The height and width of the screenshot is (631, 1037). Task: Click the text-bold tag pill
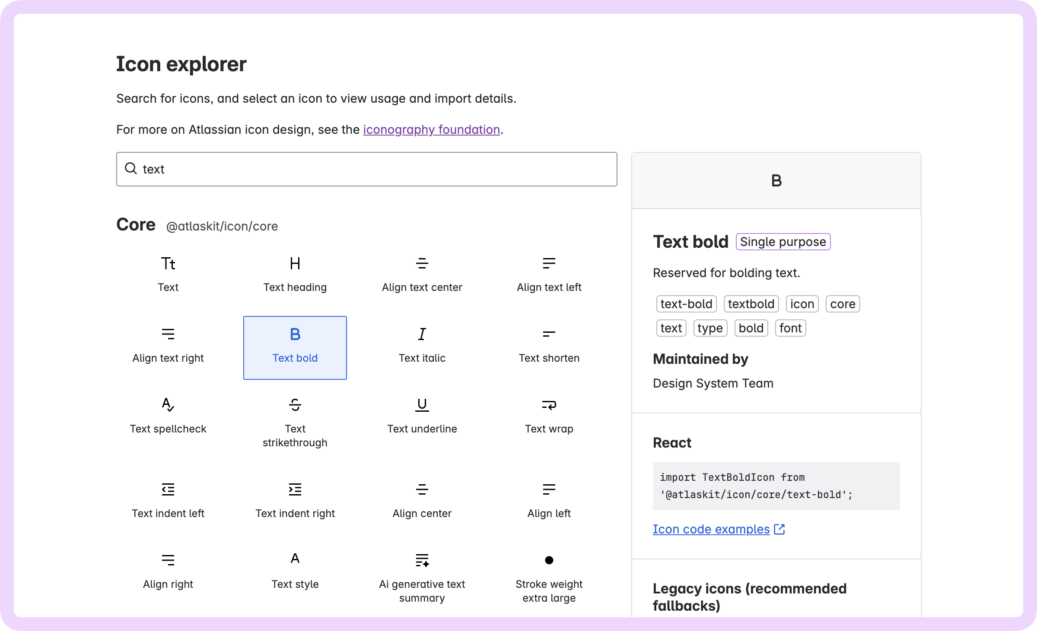point(686,303)
